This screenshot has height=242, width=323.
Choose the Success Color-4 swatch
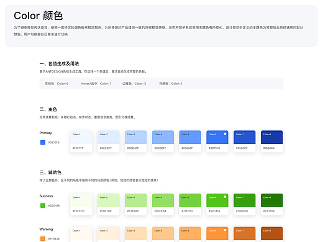(x=163, y=205)
